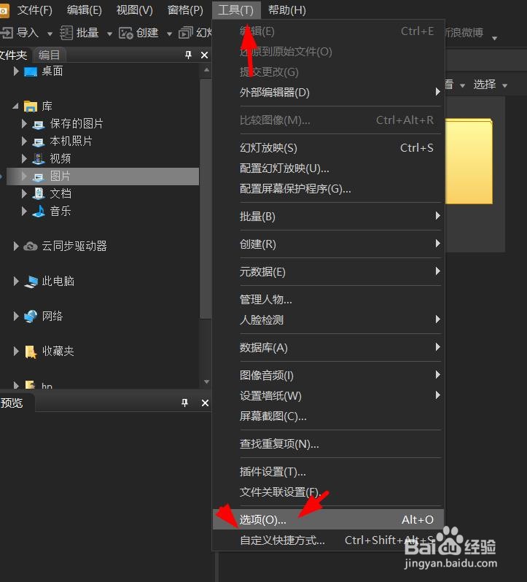Click the folder tree scrollbar down arrow

pyautogui.click(x=206, y=381)
